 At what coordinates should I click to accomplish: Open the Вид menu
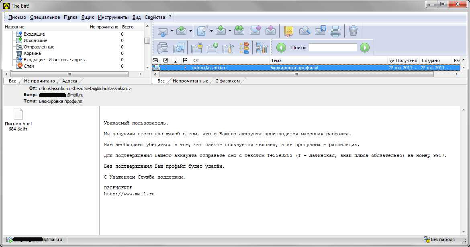(137, 17)
